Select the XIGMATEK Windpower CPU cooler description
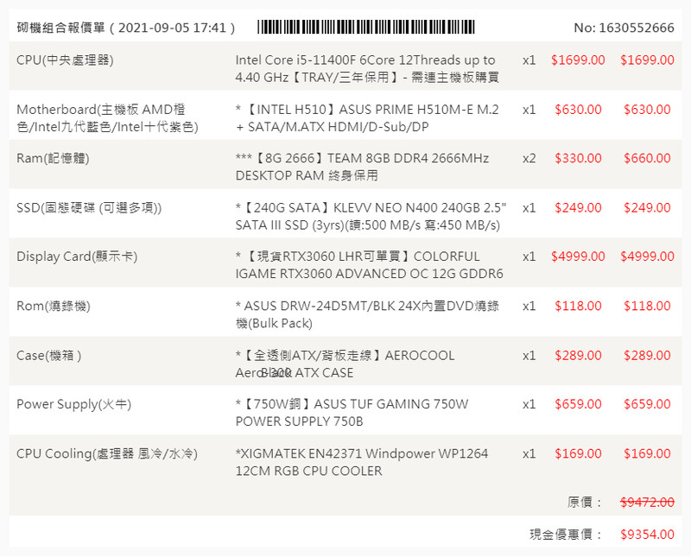The height and width of the screenshot is (557, 691). coord(362,462)
